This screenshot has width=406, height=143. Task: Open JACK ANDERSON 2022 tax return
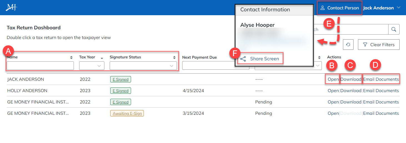[x=333, y=79]
